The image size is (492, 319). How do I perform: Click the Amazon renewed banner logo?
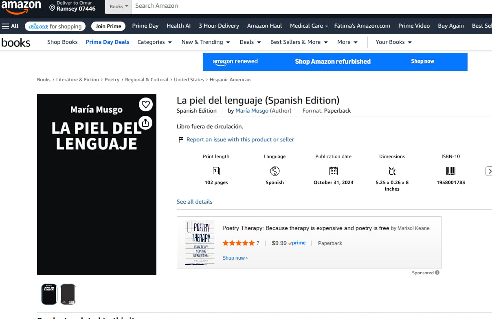point(235,62)
